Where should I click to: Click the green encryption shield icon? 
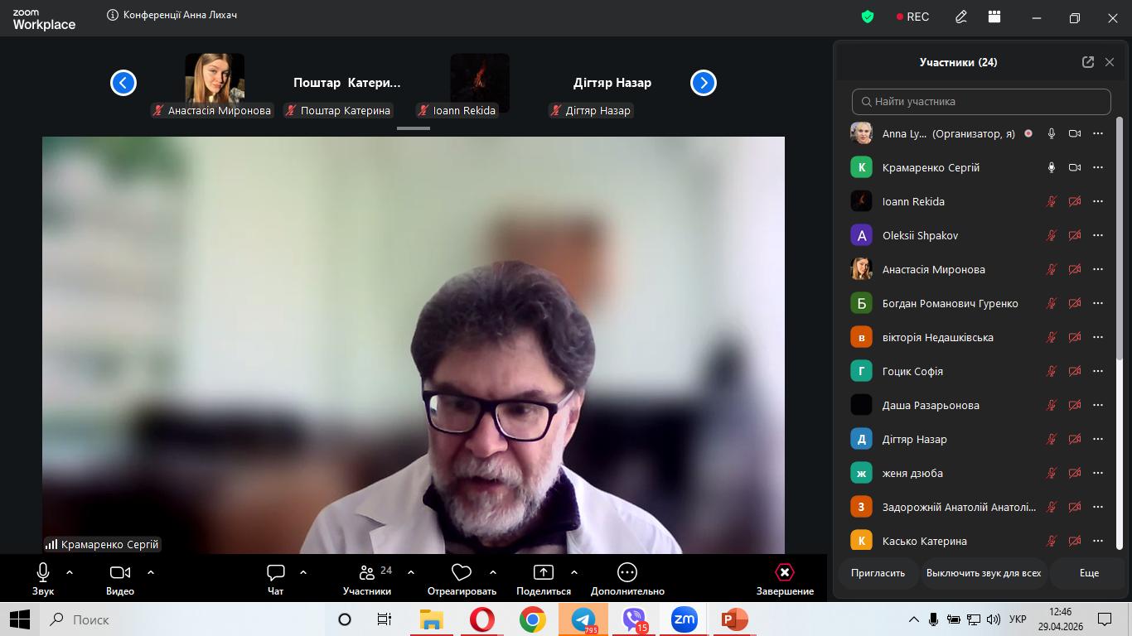coord(868,17)
